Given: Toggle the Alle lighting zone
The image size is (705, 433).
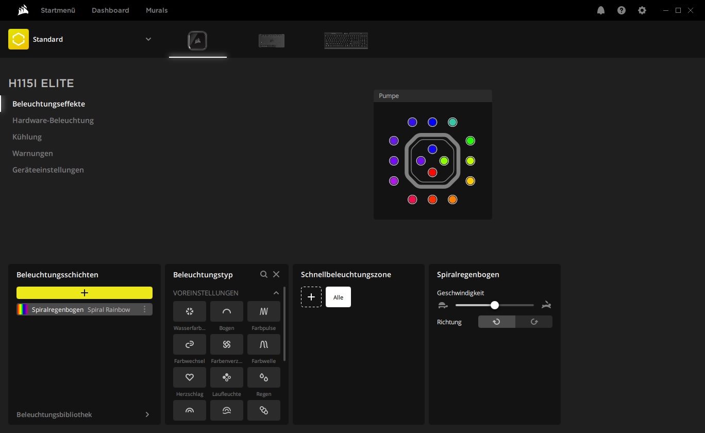Looking at the screenshot, I should (x=338, y=297).
